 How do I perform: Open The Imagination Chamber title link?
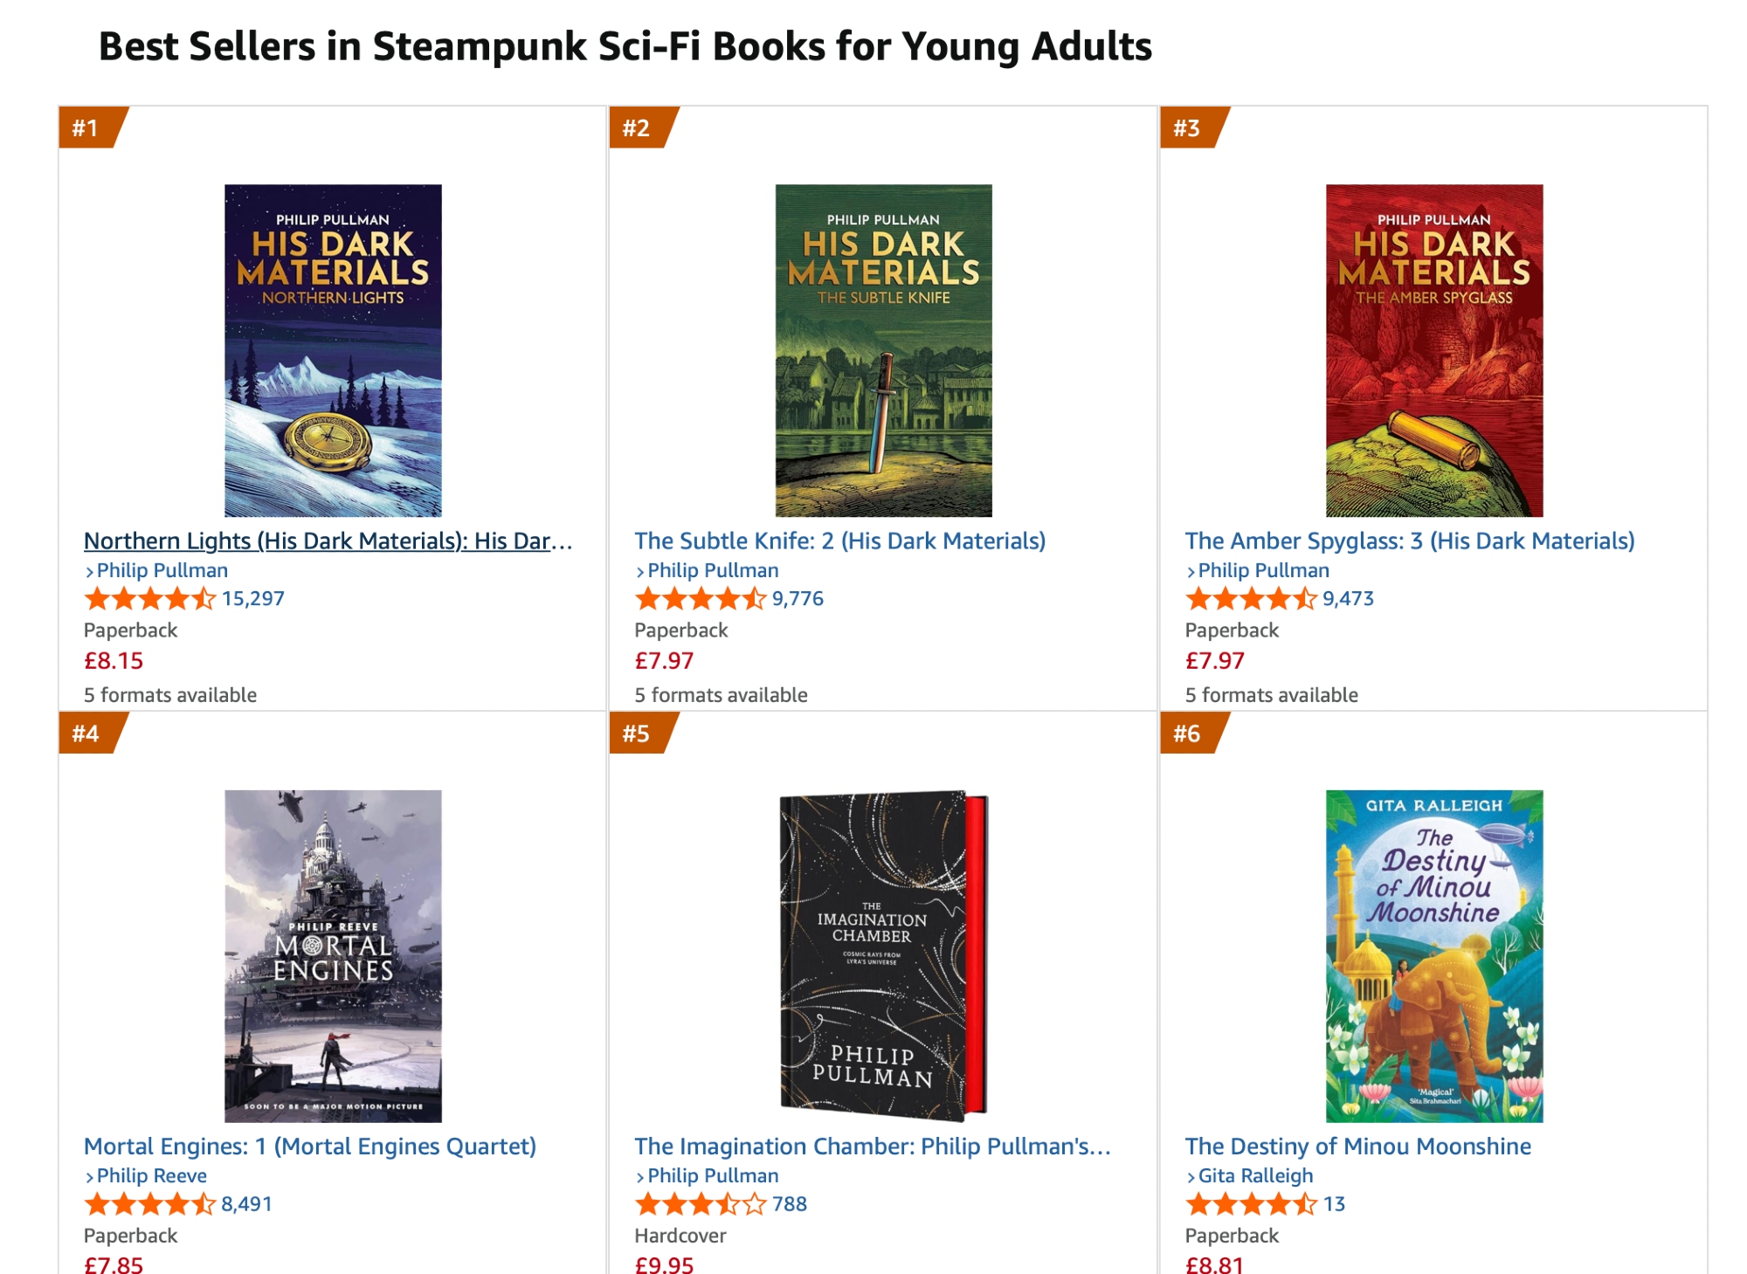(x=872, y=1147)
